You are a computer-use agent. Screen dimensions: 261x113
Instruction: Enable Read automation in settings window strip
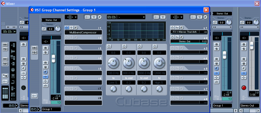46,63
